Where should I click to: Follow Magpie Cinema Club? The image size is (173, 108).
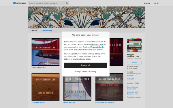click(134, 63)
